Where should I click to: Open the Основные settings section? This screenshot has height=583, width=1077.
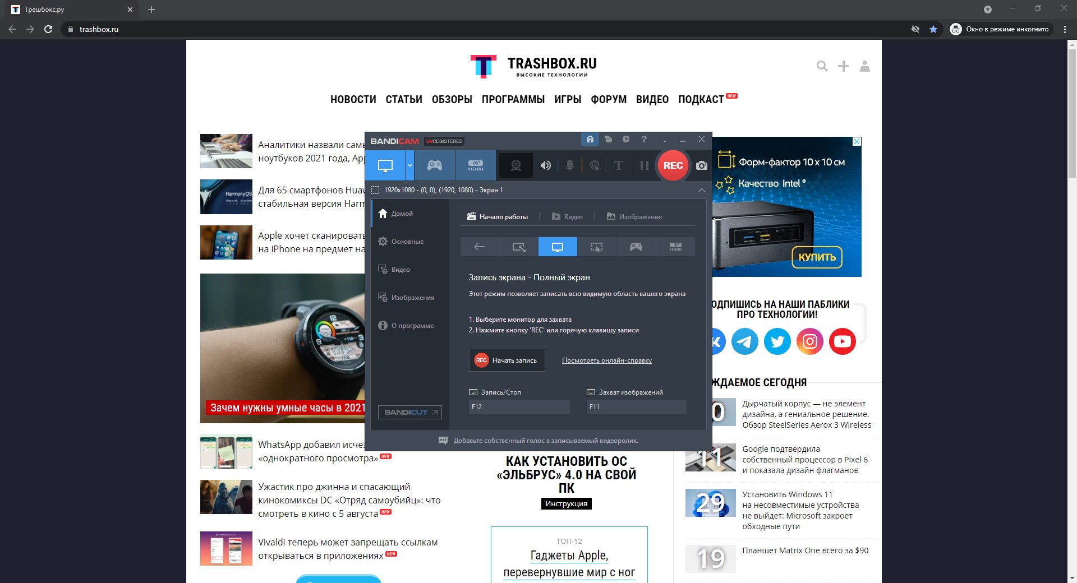(x=410, y=242)
